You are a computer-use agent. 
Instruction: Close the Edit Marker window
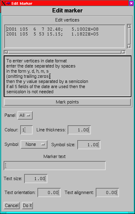pos(131,3)
